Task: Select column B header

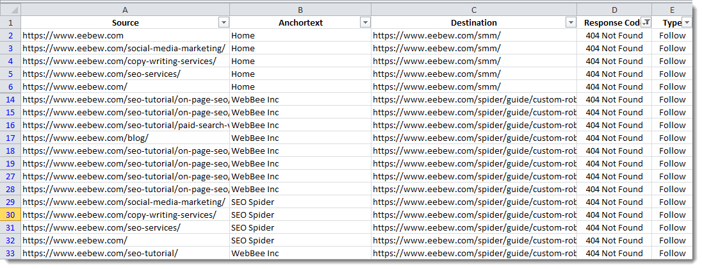Action: (300, 10)
